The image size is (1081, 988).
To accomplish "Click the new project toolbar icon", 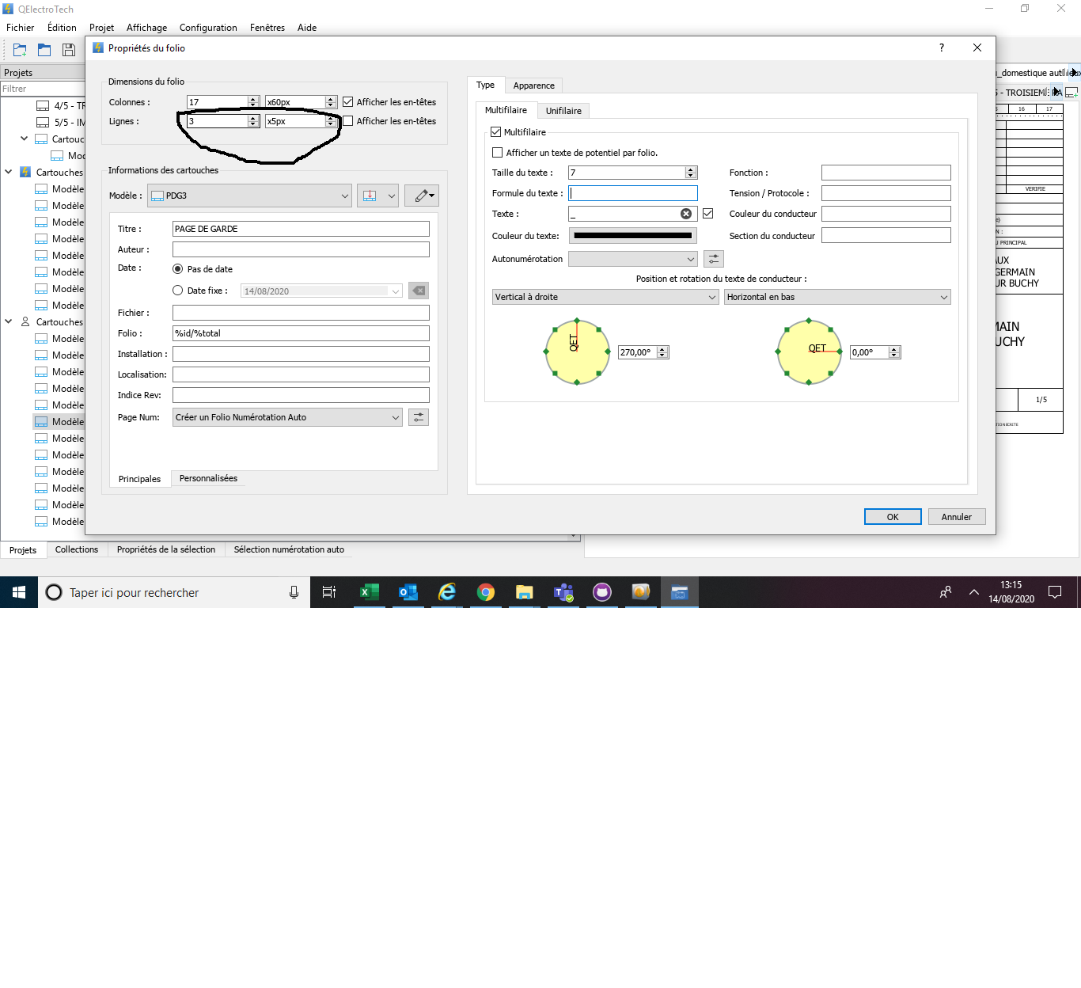I will pos(20,50).
